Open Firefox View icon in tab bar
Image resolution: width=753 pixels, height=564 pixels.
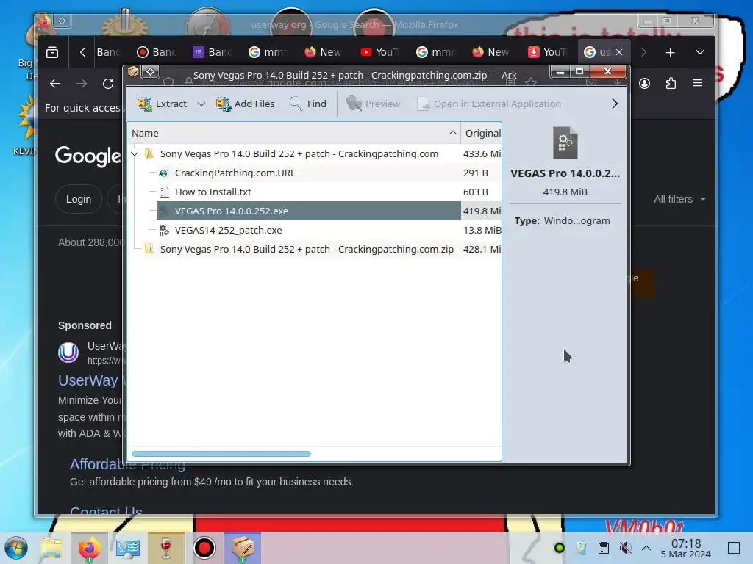(52, 52)
